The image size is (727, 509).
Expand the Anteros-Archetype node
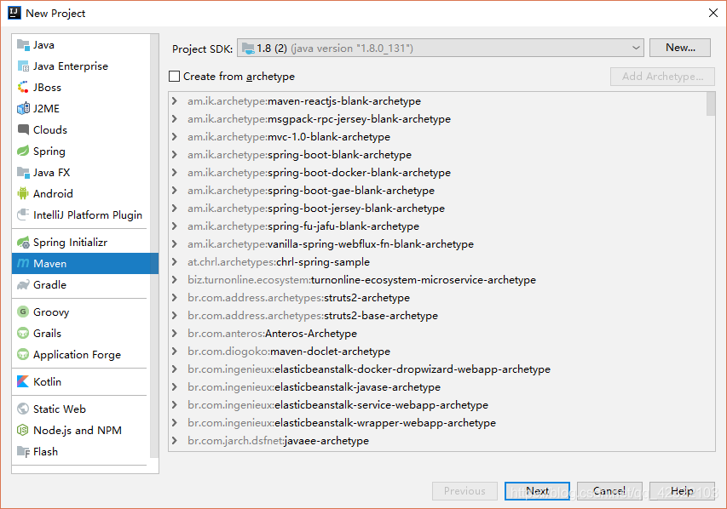click(x=175, y=334)
